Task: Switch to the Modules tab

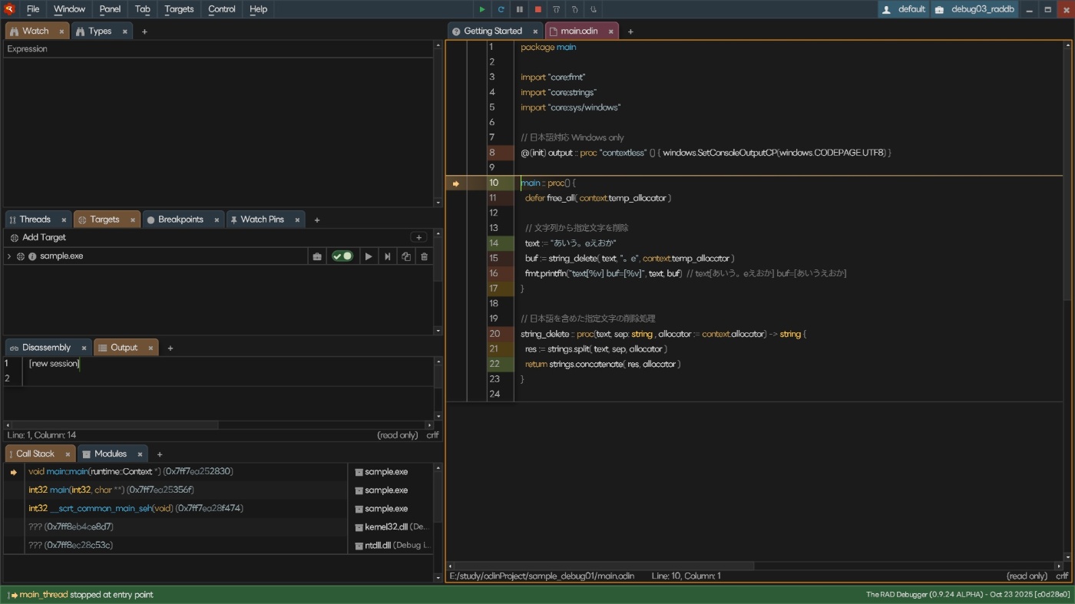Action: coord(111,454)
